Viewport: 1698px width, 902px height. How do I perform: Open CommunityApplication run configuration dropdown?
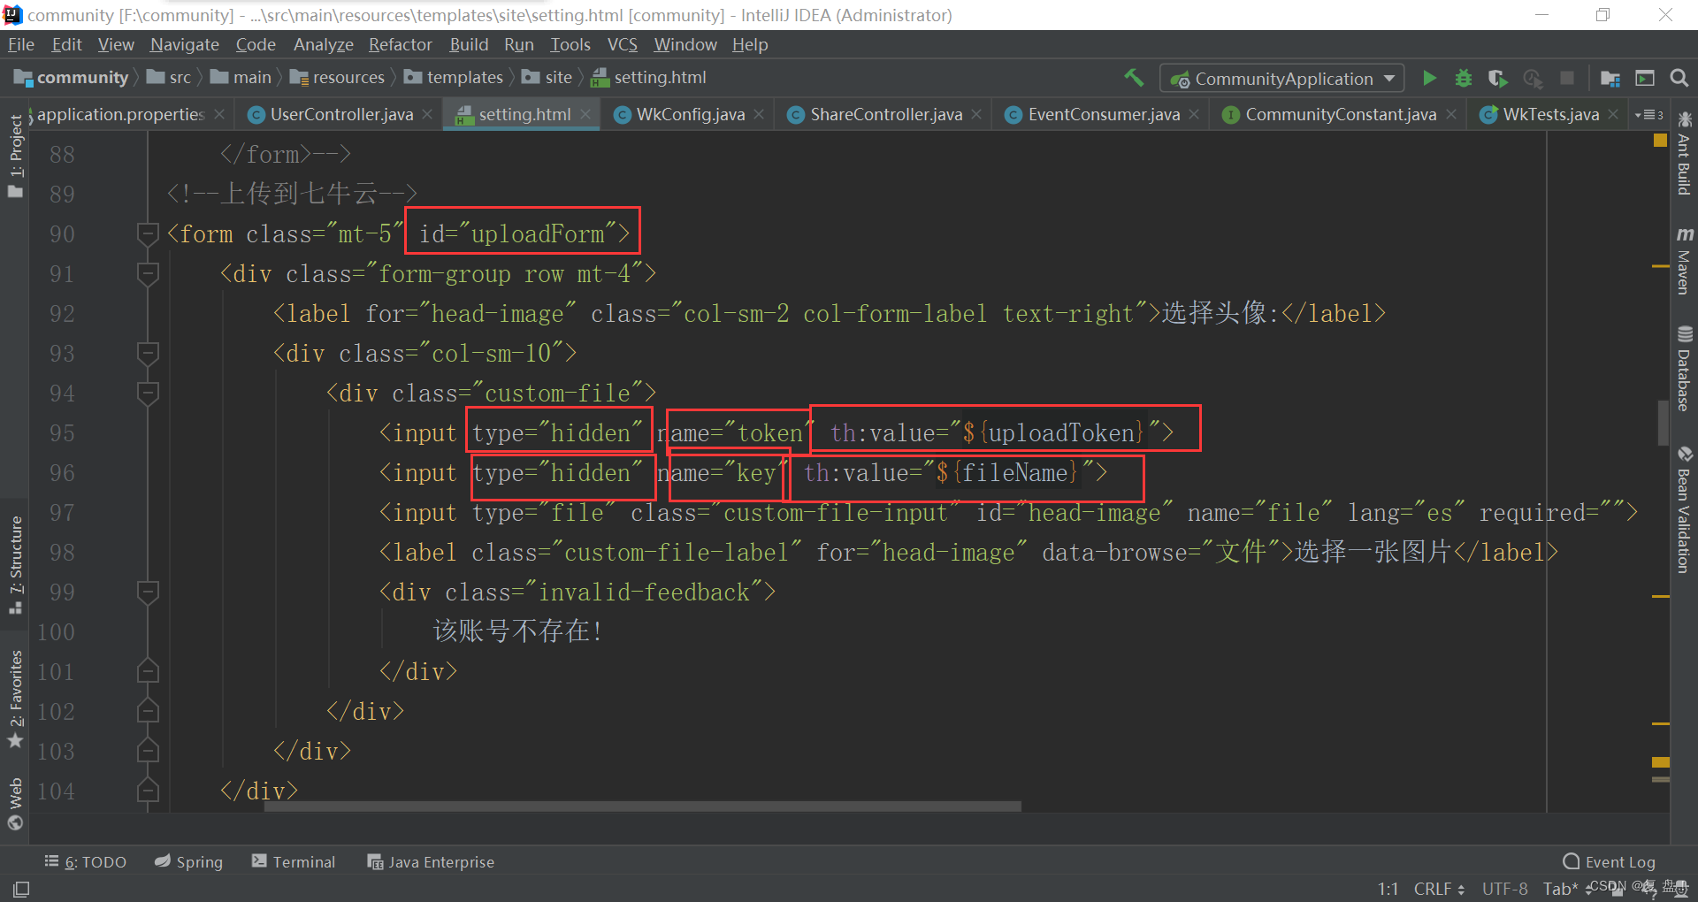pos(1282,78)
